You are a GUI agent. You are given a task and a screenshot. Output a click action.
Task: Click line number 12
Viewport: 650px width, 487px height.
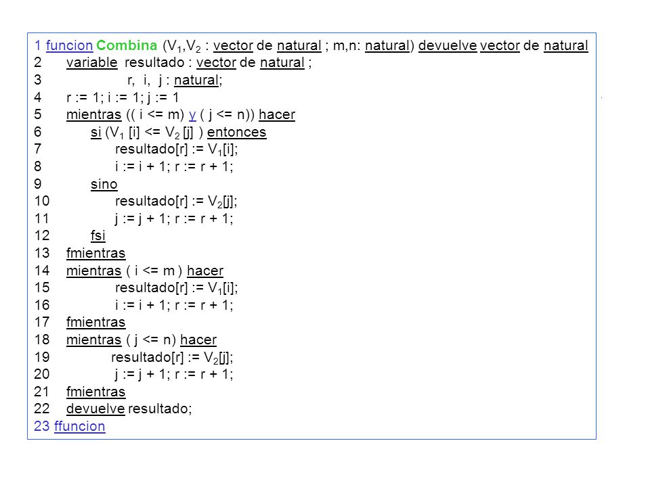coord(42,235)
